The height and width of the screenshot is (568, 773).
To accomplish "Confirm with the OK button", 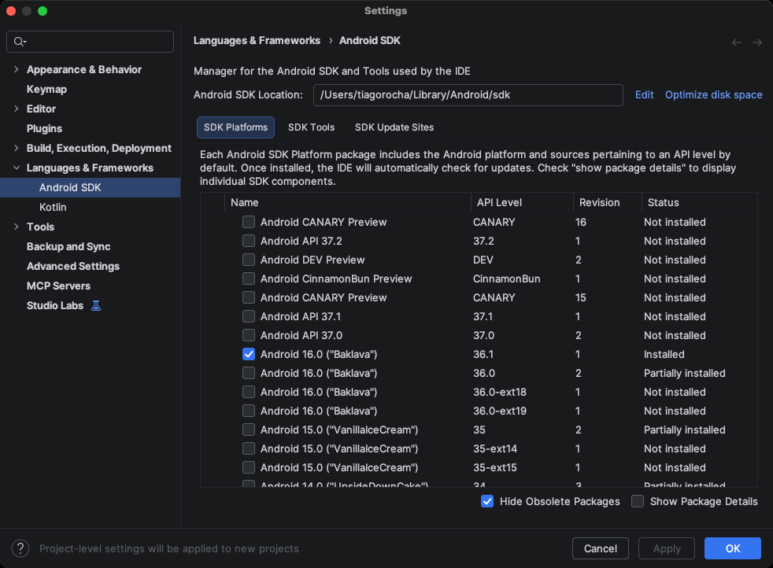I will point(733,548).
